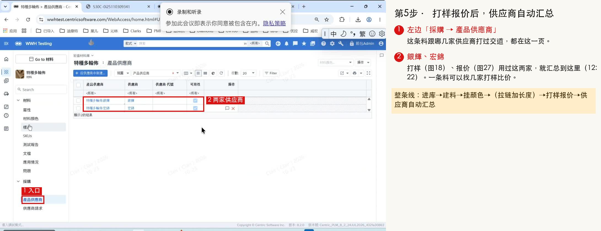
Task: Open the 材料顏色 dropdown at the top right
Action: click(336, 62)
